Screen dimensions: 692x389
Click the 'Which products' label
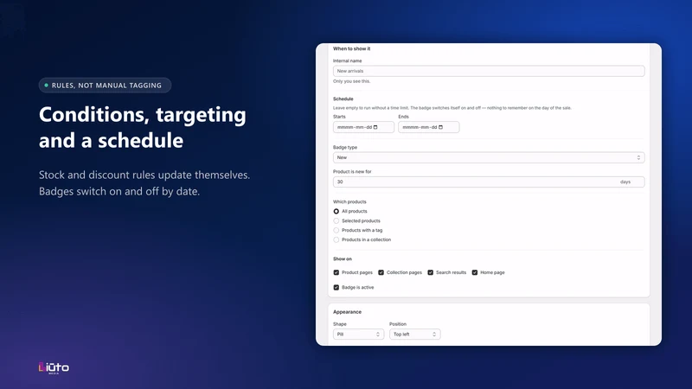coord(349,201)
